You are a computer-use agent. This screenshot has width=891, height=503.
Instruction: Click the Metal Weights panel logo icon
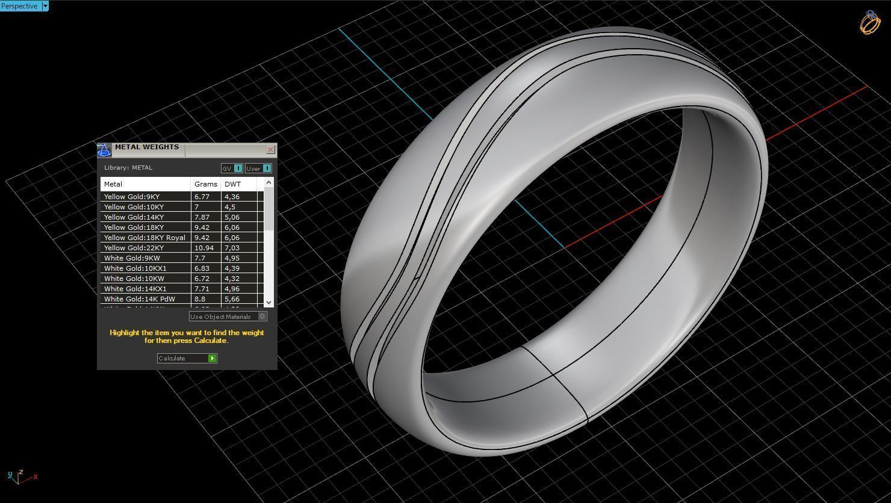click(x=104, y=150)
